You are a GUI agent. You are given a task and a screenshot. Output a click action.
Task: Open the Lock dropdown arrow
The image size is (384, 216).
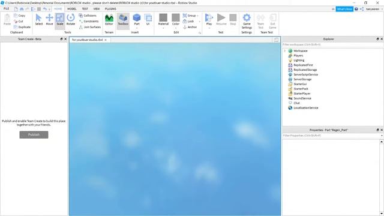click(199, 22)
